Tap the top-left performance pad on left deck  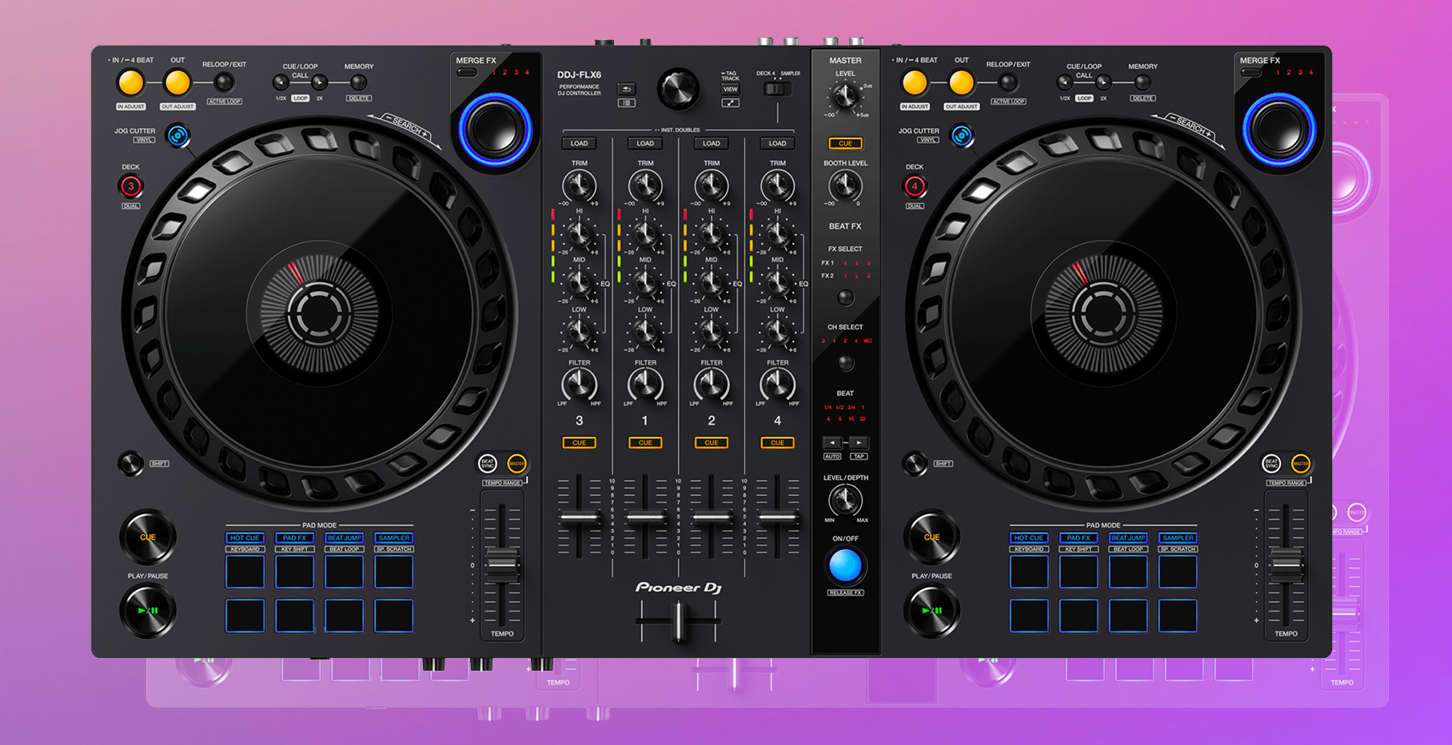(x=244, y=570)
